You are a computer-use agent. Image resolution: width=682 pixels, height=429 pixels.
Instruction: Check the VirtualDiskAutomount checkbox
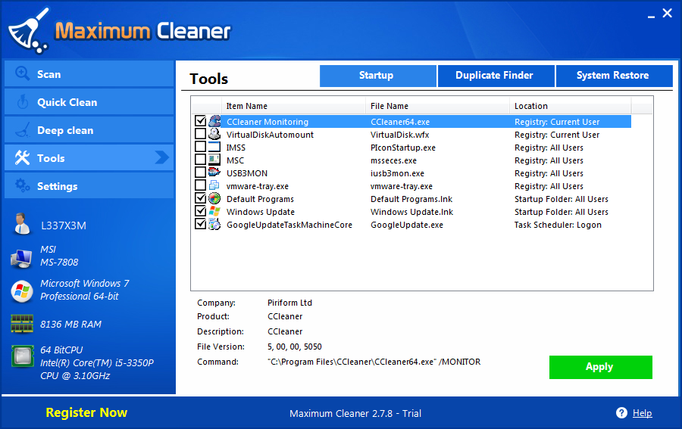201,134
